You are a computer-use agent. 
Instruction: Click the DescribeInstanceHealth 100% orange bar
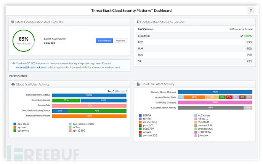89,116
